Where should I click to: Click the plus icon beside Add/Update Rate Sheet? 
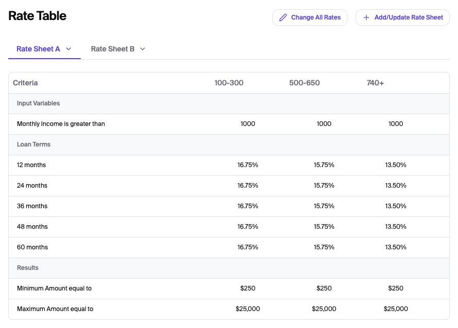pos(366,17)
